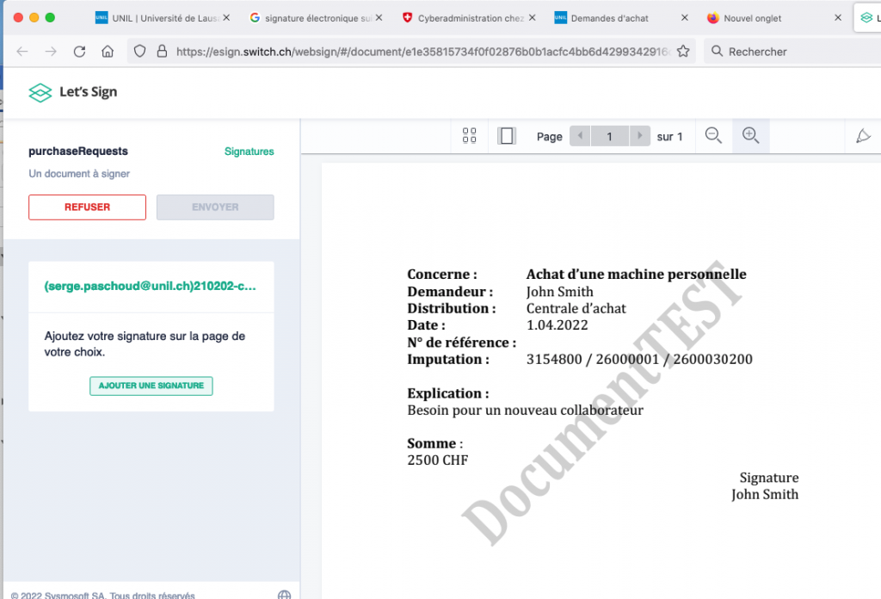Reload the page in browser

pyautogui.click(x=79, y=52)
